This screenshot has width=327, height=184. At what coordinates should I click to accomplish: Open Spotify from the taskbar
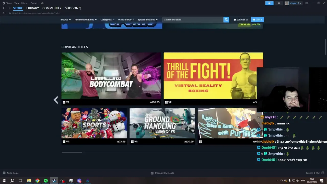coord(46,181)
